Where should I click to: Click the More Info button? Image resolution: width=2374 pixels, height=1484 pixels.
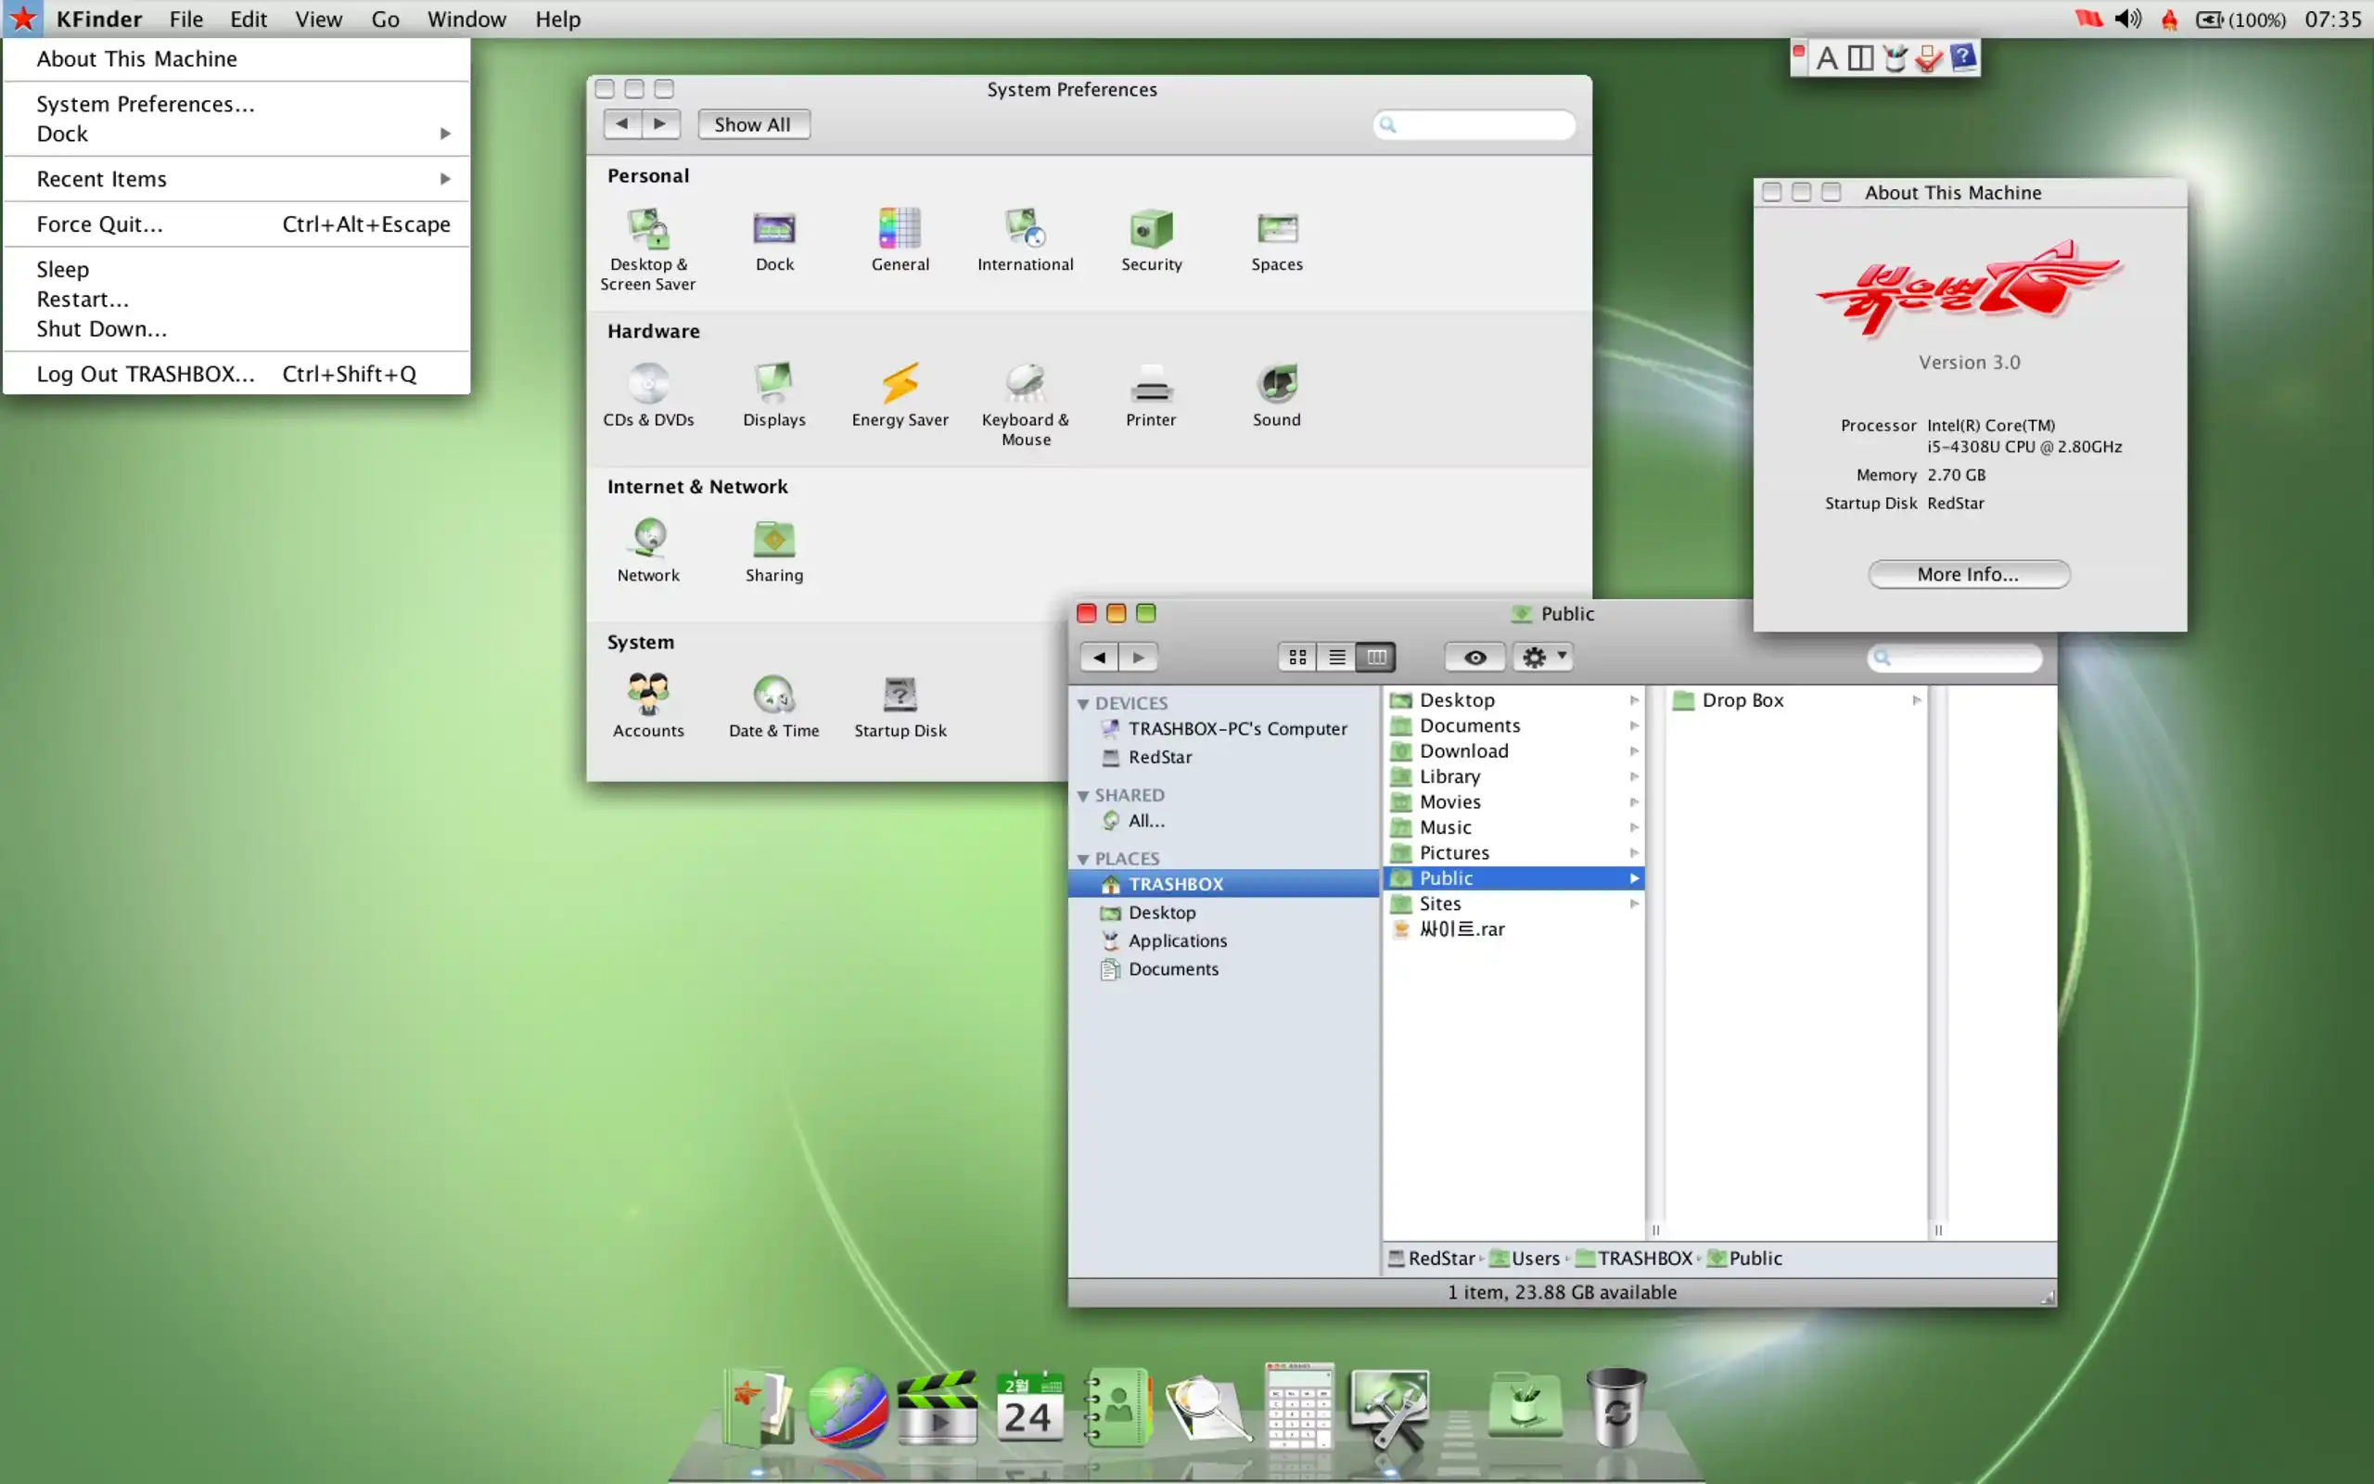(x=1968, y=574)
